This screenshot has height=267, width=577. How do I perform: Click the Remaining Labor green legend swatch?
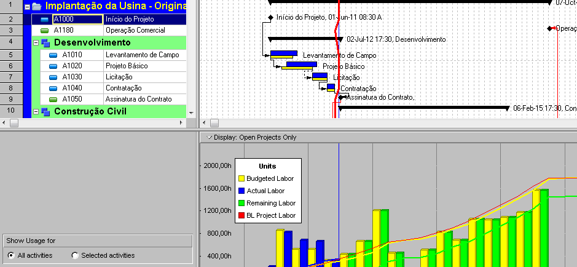point(241,203)
